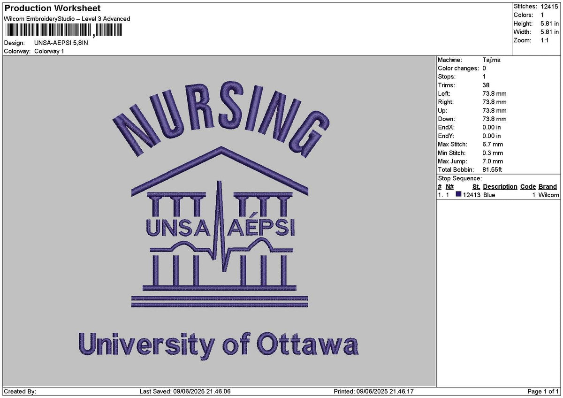Click the 'Colorway 1' value
This screenshot has height=398, width=563.
49,51
